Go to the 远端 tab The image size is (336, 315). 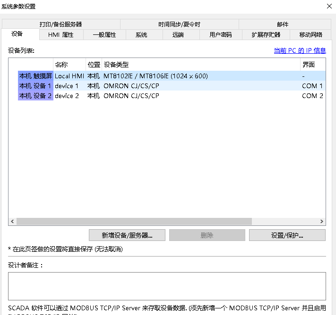point(178,35)
